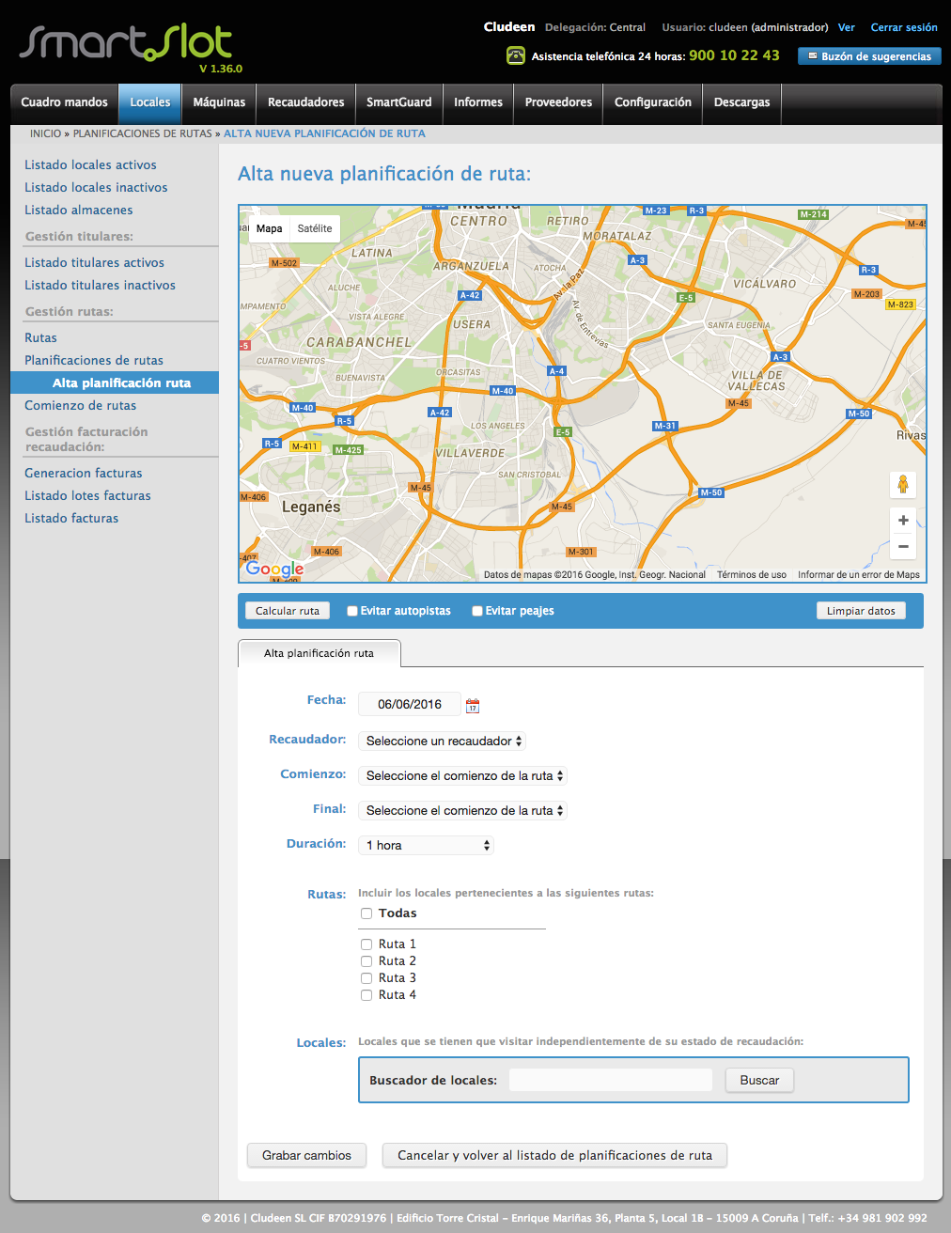Open Listado locales activos
Image resolution: width=951 pixels, height=1233 pixels.
click(90, 164)
